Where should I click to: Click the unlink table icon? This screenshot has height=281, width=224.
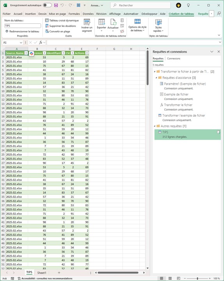pyautogui.click(x=122, y=31)
